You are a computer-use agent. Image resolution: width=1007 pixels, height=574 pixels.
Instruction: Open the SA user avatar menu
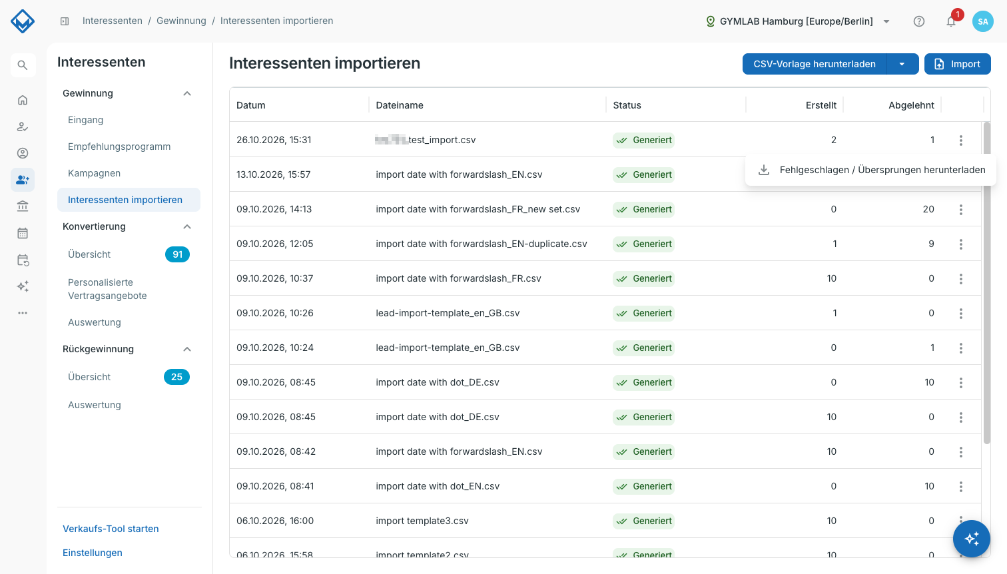pos(983,21)
